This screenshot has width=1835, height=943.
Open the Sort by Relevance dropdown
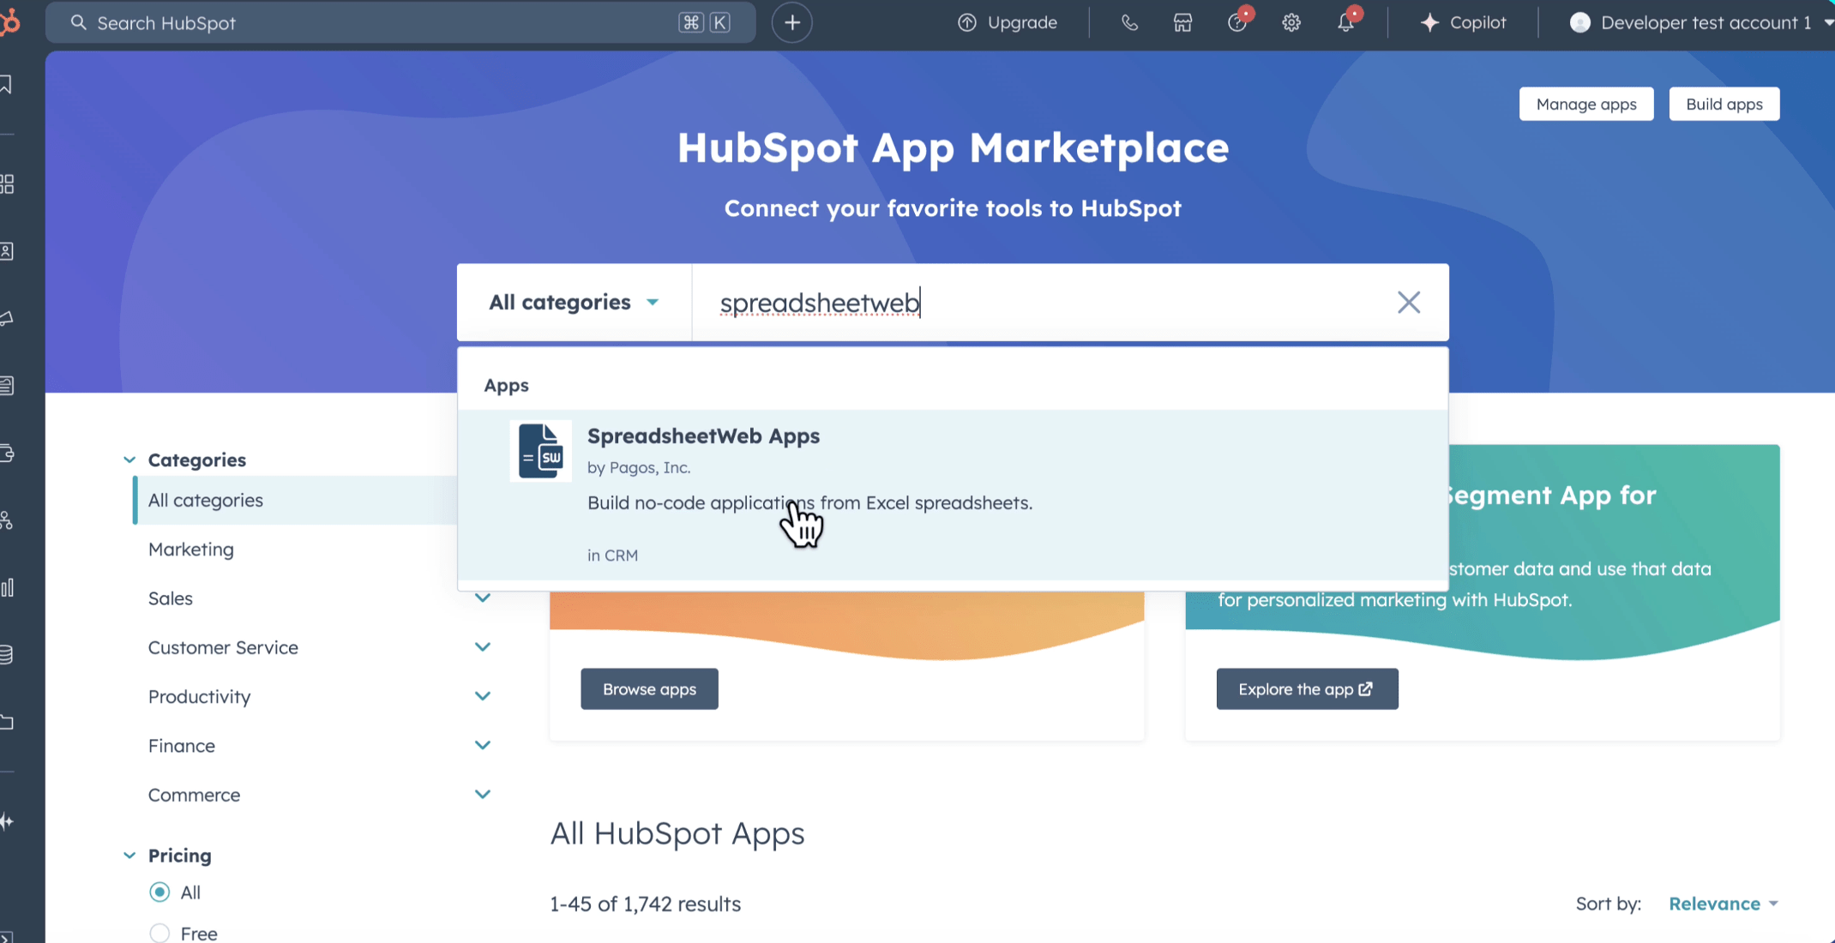click(x=1723, y=904)
